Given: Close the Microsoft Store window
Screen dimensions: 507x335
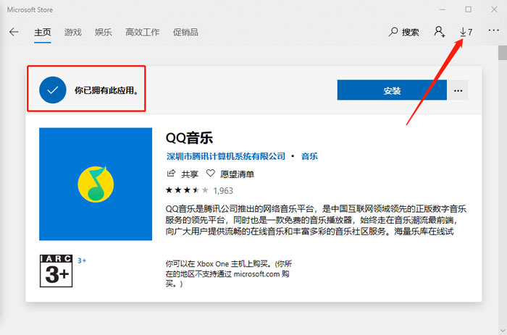Looking at the screenshot, I should (x=494, y=9).
